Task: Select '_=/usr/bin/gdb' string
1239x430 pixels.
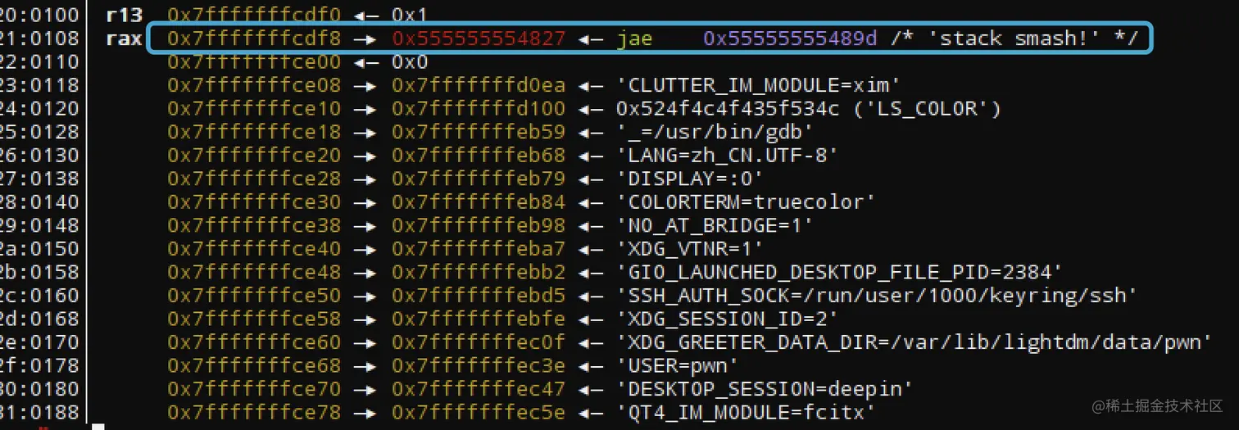Action: [x=715, y=132]
